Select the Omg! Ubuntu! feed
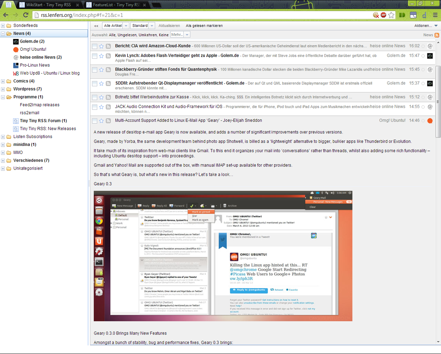The image size is (441, 354). (x=33, y=49)
